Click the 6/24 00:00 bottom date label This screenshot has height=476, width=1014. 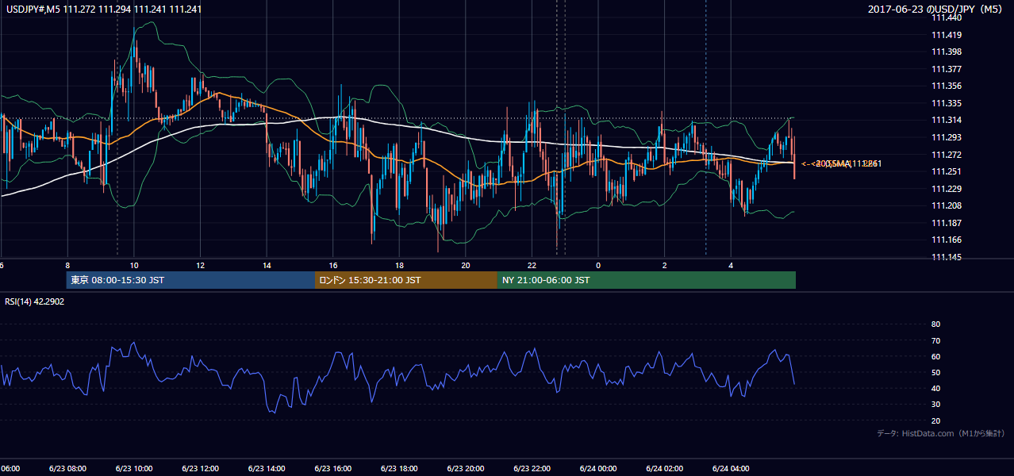pyautogui.click(x=598, y=468)
